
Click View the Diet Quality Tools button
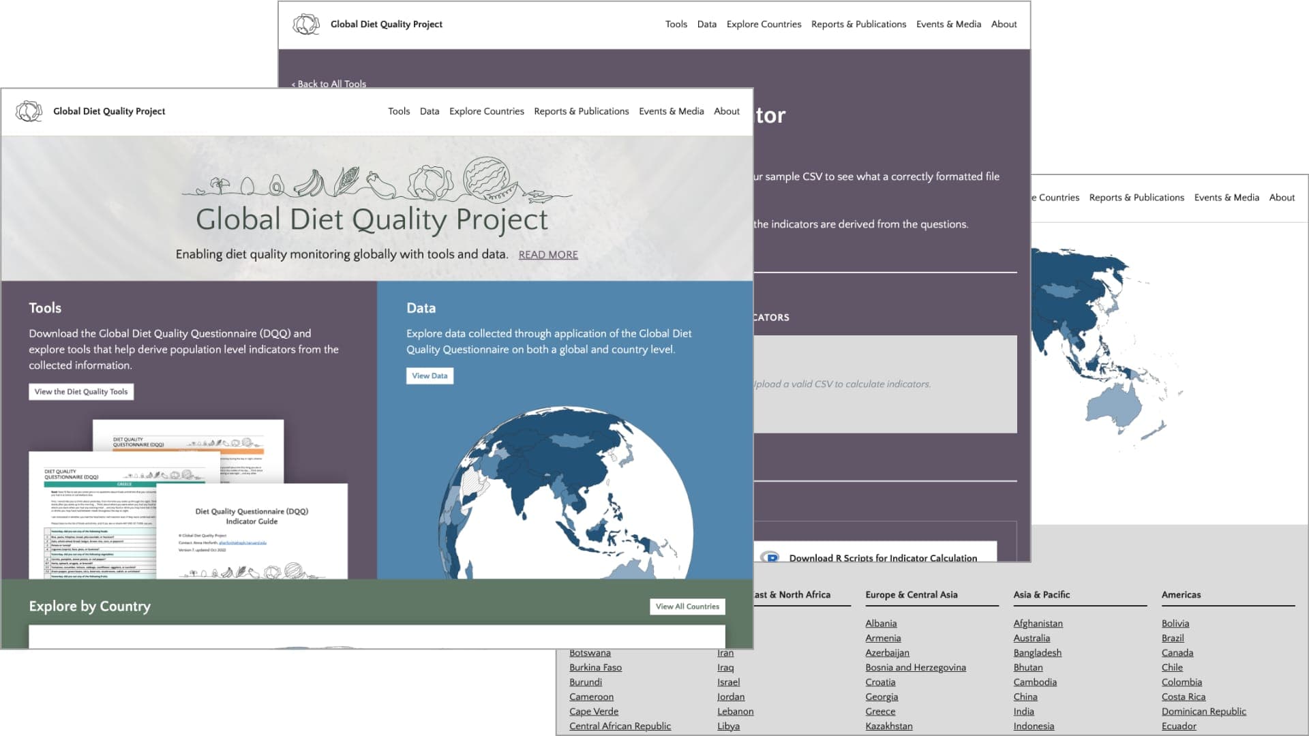(x=81, y=392)
